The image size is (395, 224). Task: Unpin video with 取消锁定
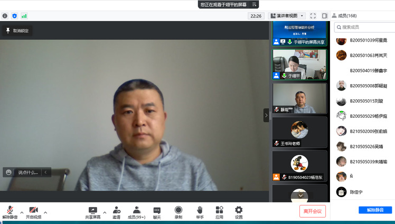click(x=18, y=31)
